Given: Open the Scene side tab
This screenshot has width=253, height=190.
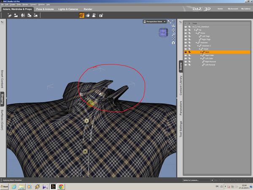Looking at the screenshot, I should (x=181, y=66).
